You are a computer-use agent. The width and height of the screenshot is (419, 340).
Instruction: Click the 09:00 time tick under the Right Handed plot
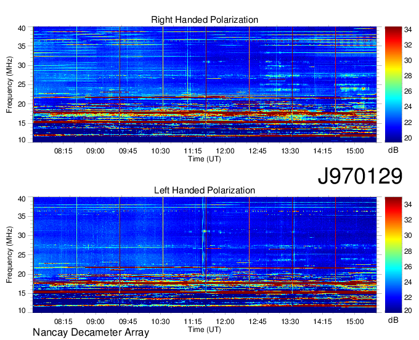[96, 151]
